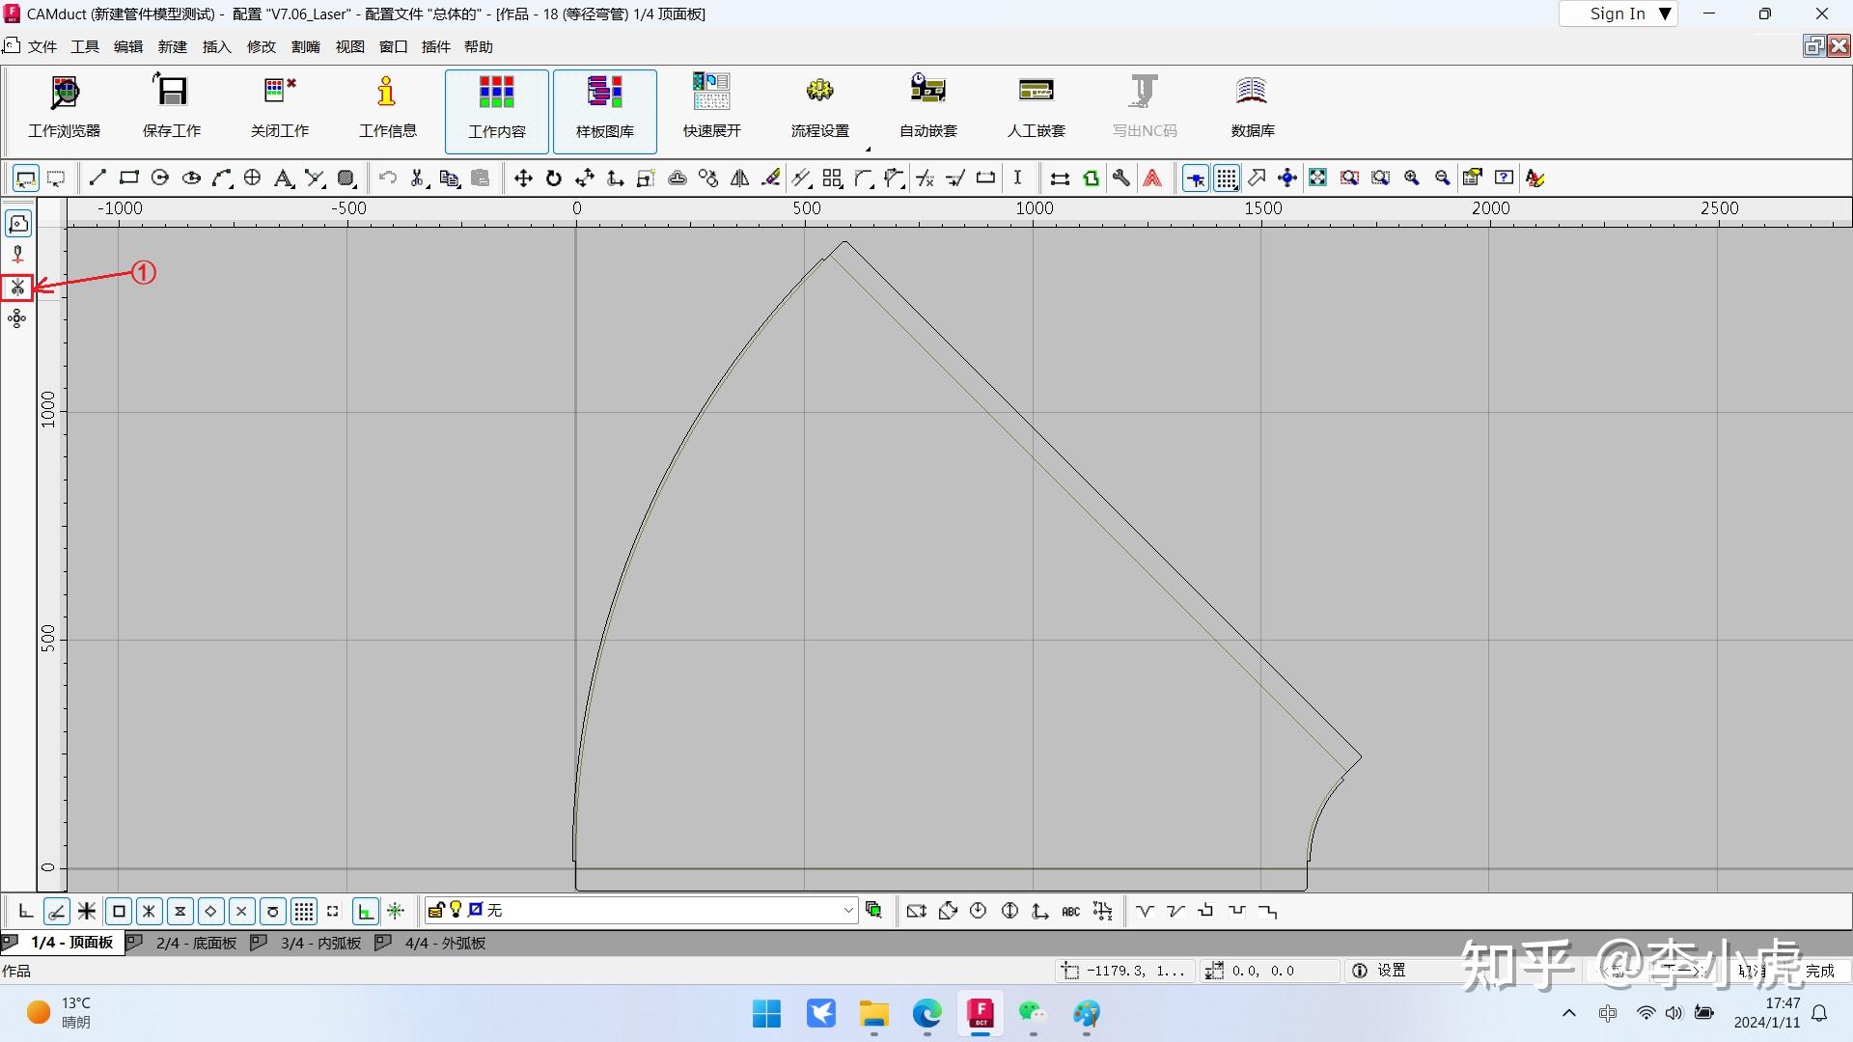Click the Undo icon
This screenshot has height=1042, width=1853.
click(x=387, y=178)
